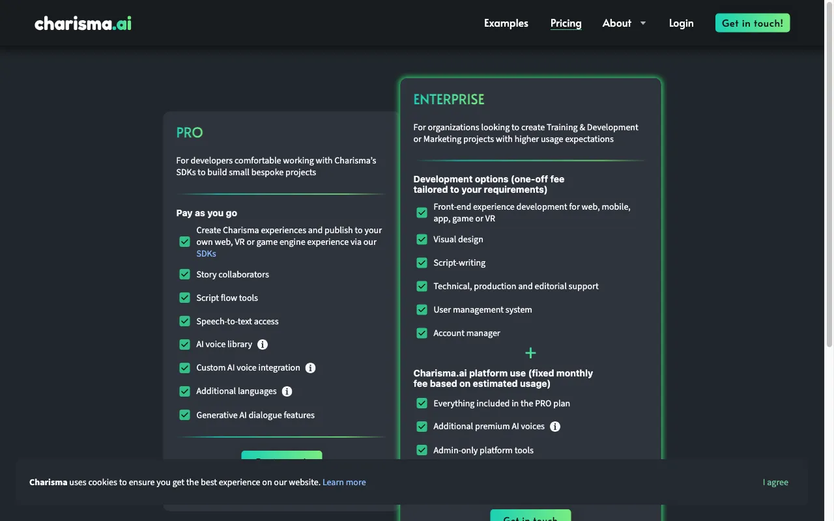Viewport: 834px width, 521px height.
Task: Click the Admin-only platform tools text
Action: coord(483,450)
